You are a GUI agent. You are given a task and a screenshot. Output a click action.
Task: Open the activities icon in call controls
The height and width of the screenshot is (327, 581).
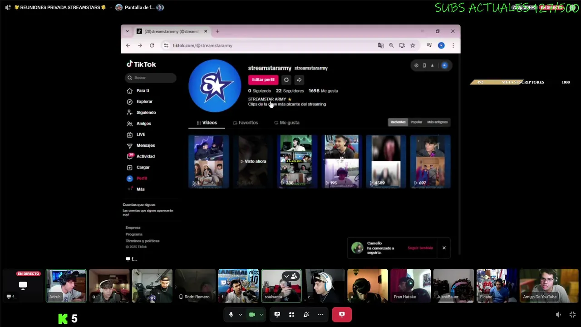pyautogui.click(x=292, y=314)
